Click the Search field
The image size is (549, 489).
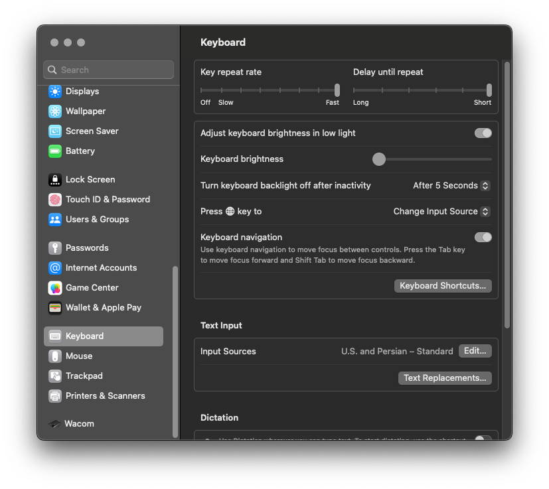point(108,69)
